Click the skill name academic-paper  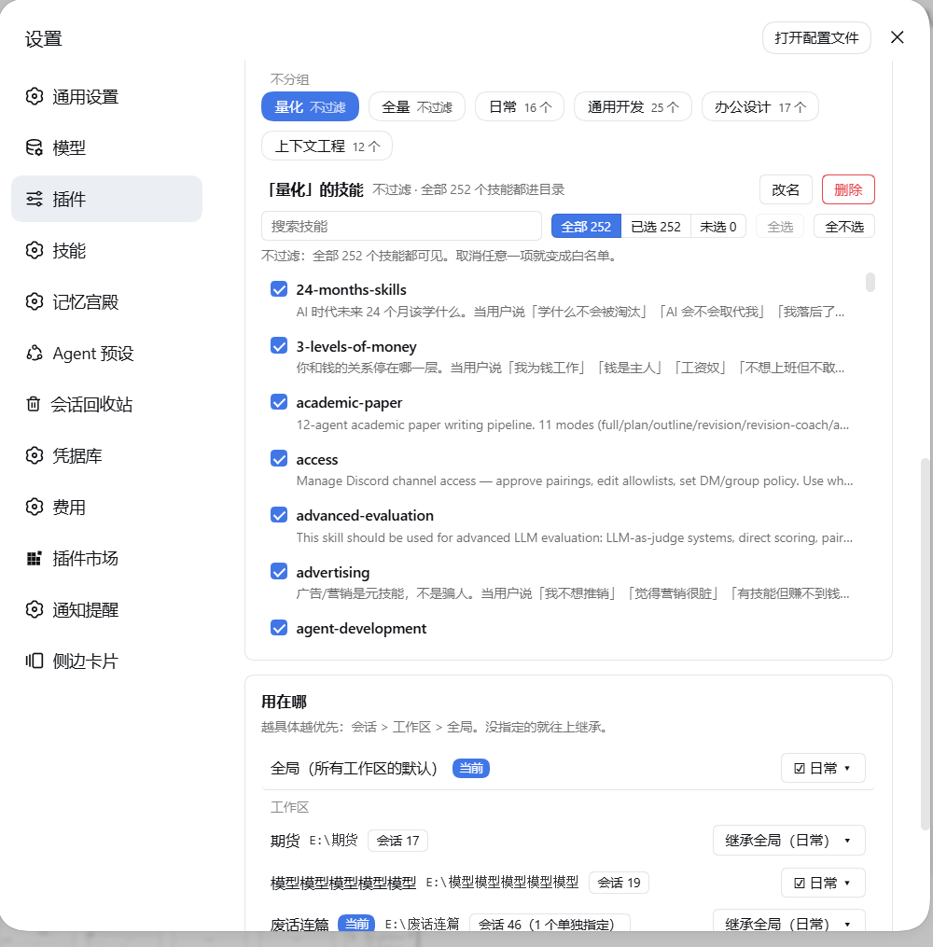coord(349,402)
